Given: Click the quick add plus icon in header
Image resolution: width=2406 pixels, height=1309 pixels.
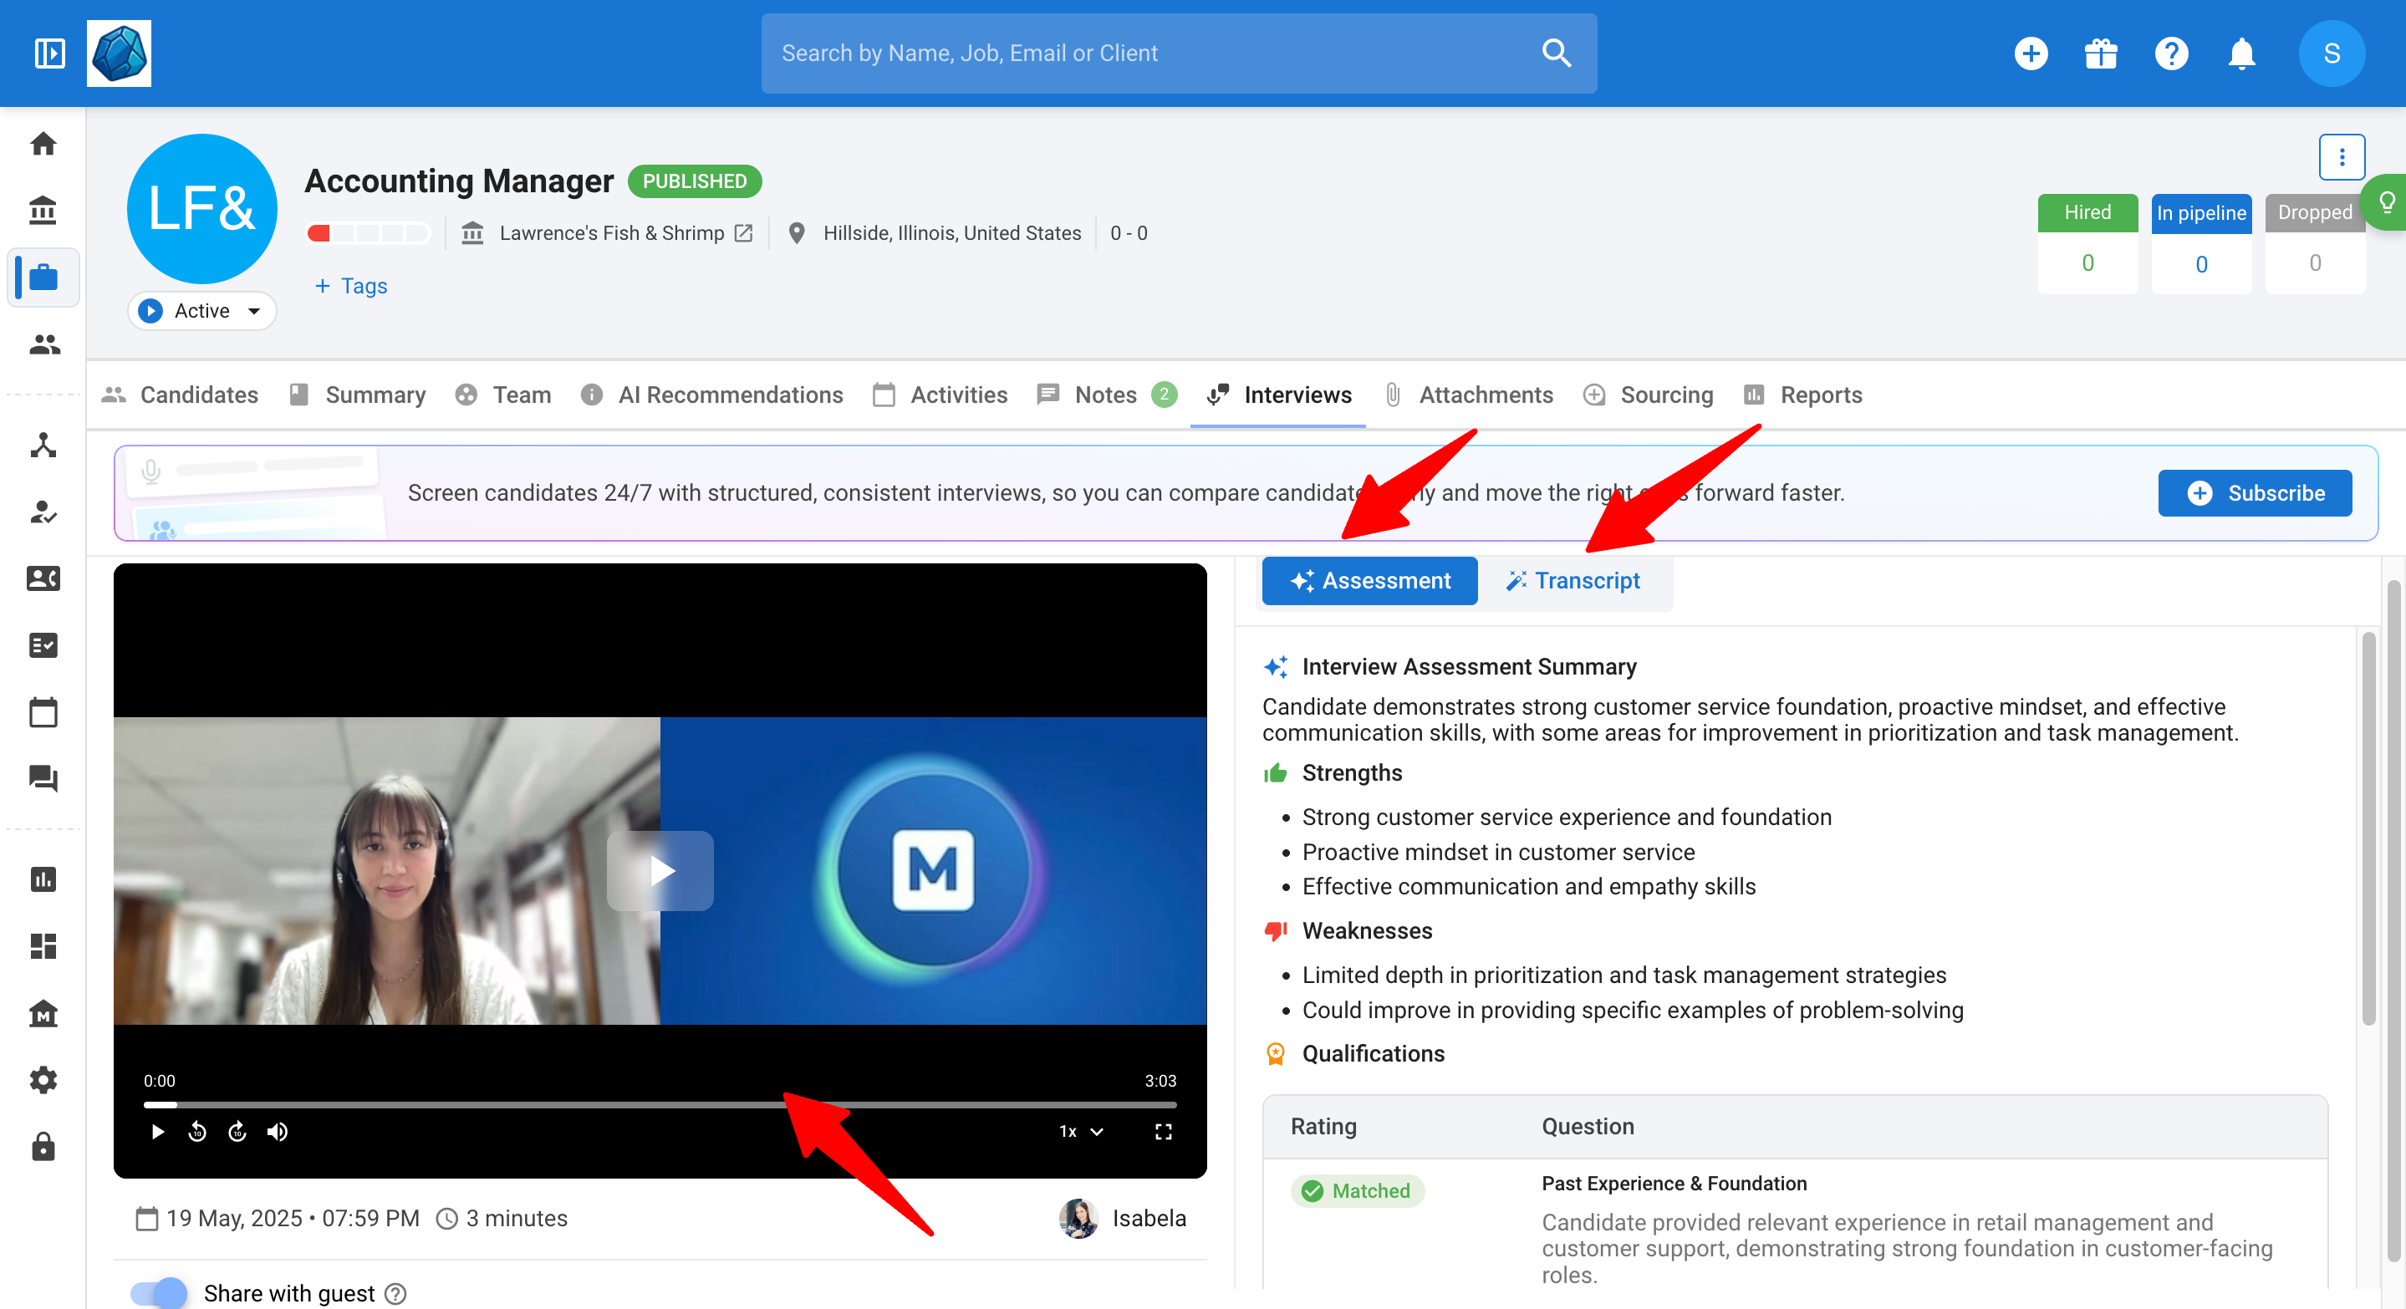Looking at the screenshot, I should (x=2031, y=53).
